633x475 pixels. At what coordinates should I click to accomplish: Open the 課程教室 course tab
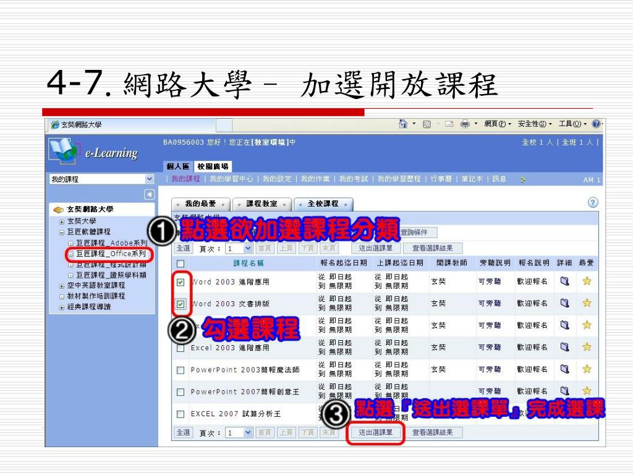pyautogui.click(x=262, y=204)
